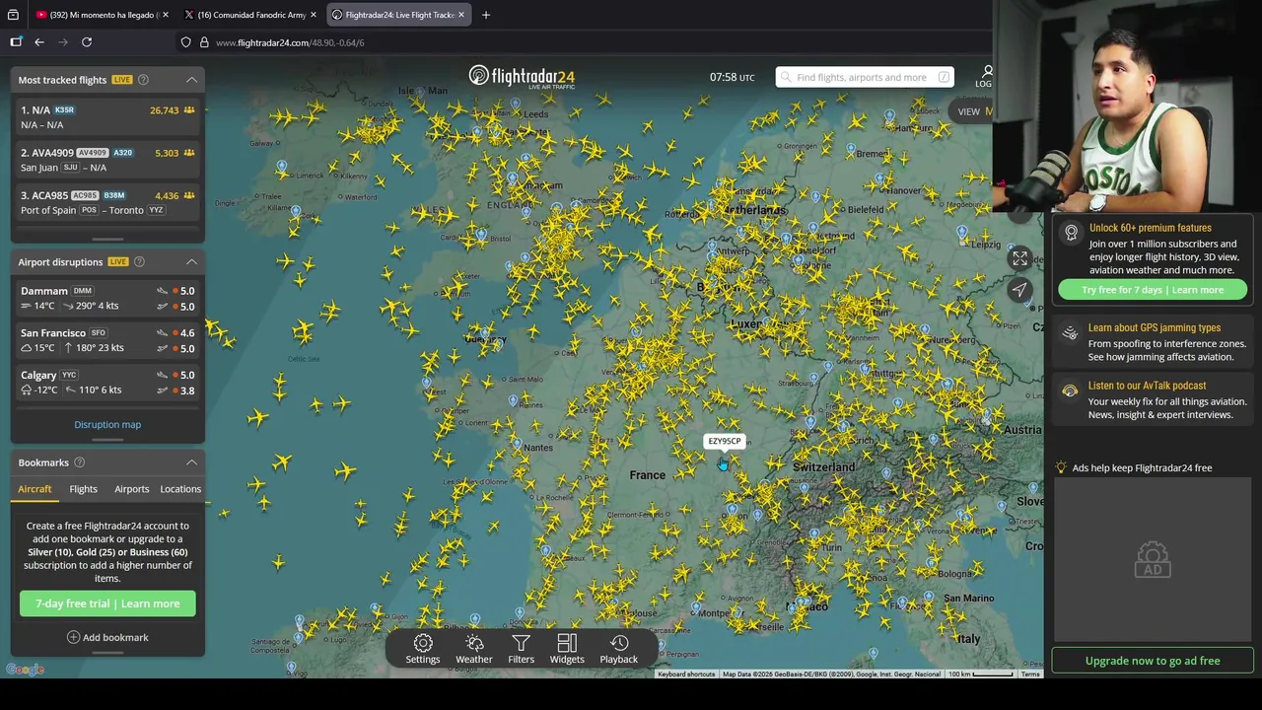This screenshot has height=710, width=1262.
Task: Select the top tracked N/A K35R flight
Action: 107,117
